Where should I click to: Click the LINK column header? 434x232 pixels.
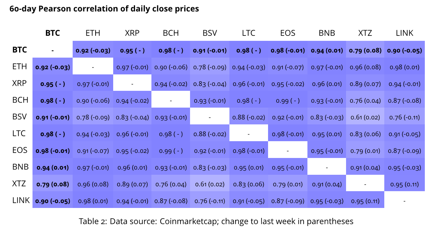(x=405, y=33)
